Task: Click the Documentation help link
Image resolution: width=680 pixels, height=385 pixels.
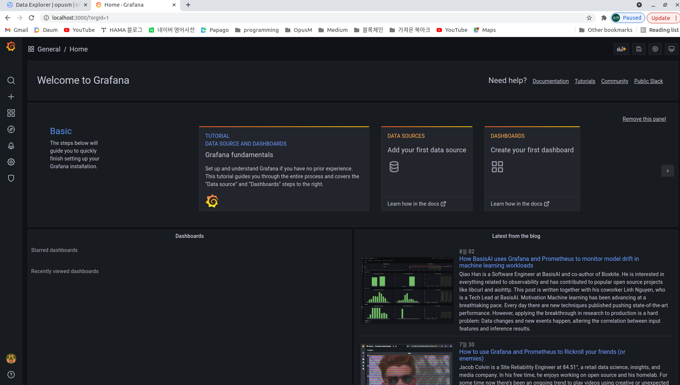Action: pos(551,81)
